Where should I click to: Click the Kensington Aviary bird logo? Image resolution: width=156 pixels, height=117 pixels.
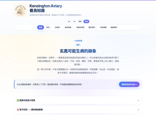tap(21, 11)
